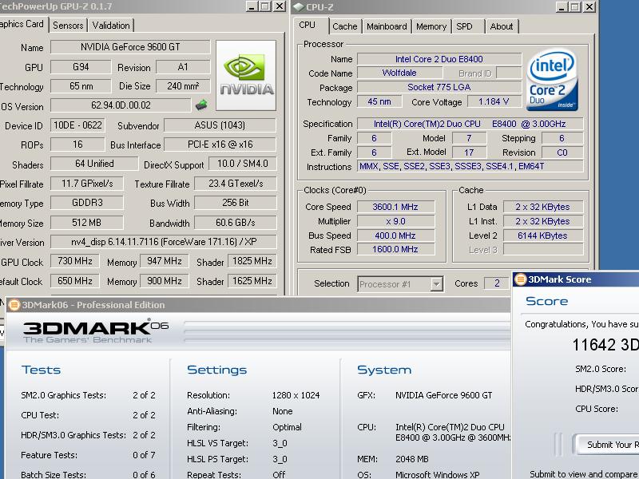The height and width of the screenshot is (479, 639).
Task: Click the Subvendor field ASUS (1043)
Action: pyautogui.click(x=220, y=125)
